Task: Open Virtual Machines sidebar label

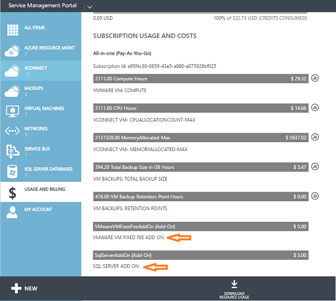Action: click(44, 109)
